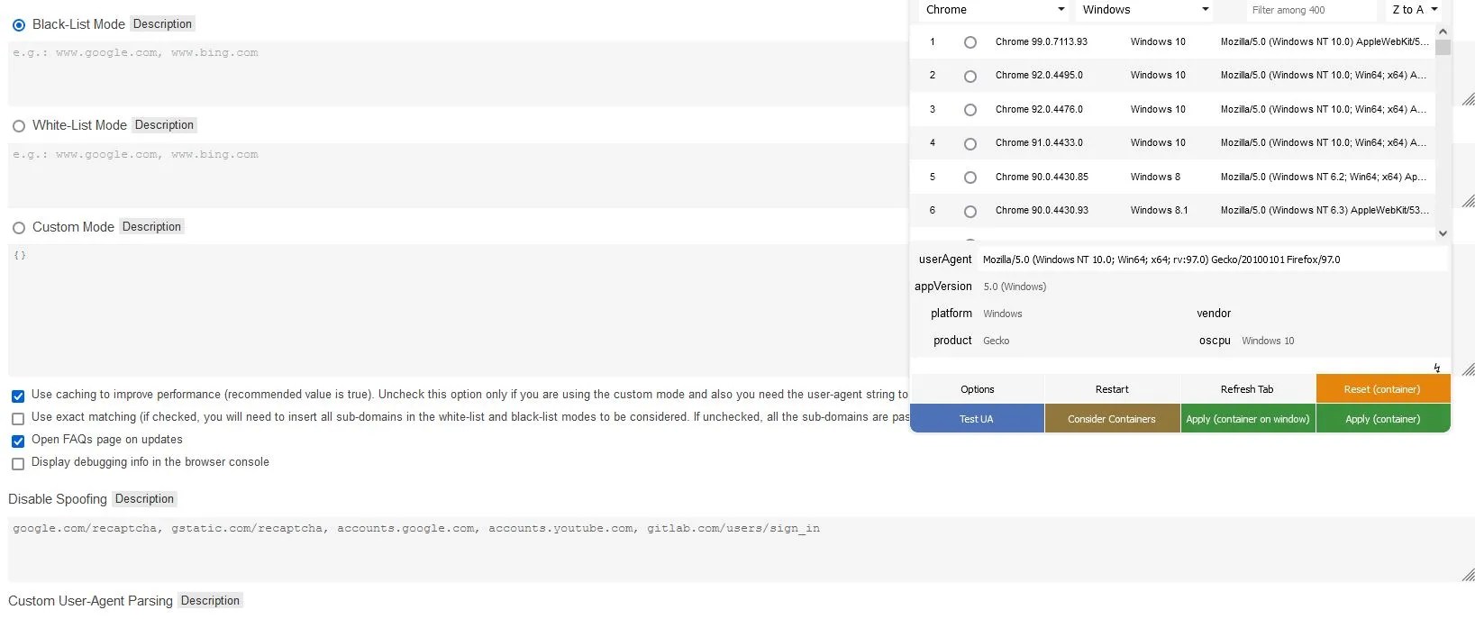This screenshot has height=619, width=1475.
Task: Click the appVersion field
Action: tap(1213, 287)
